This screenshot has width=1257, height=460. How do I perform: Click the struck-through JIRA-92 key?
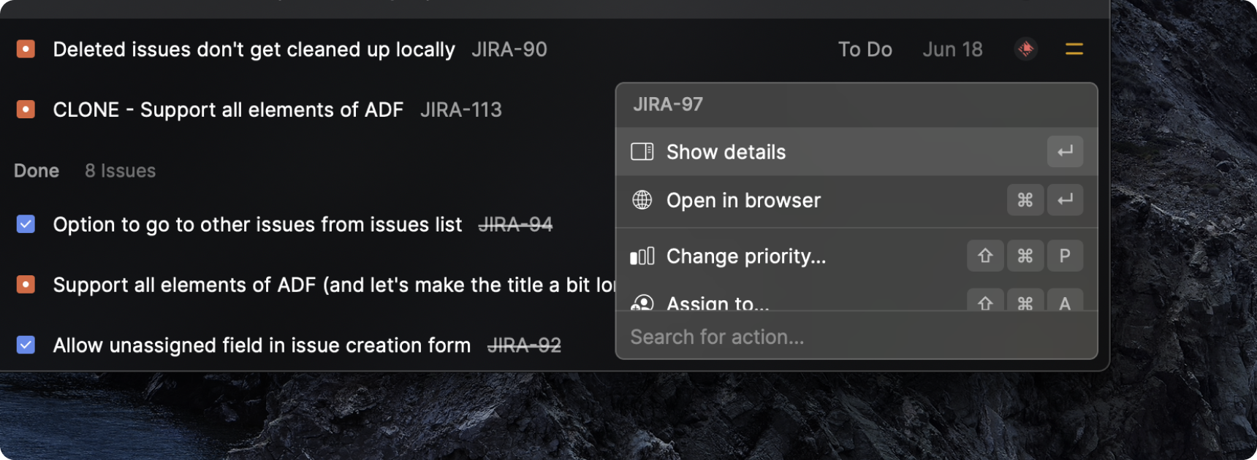tap(524, 345)
